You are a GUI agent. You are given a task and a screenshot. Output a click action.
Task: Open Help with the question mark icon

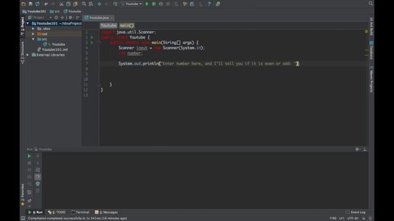[x=209, y=4]
